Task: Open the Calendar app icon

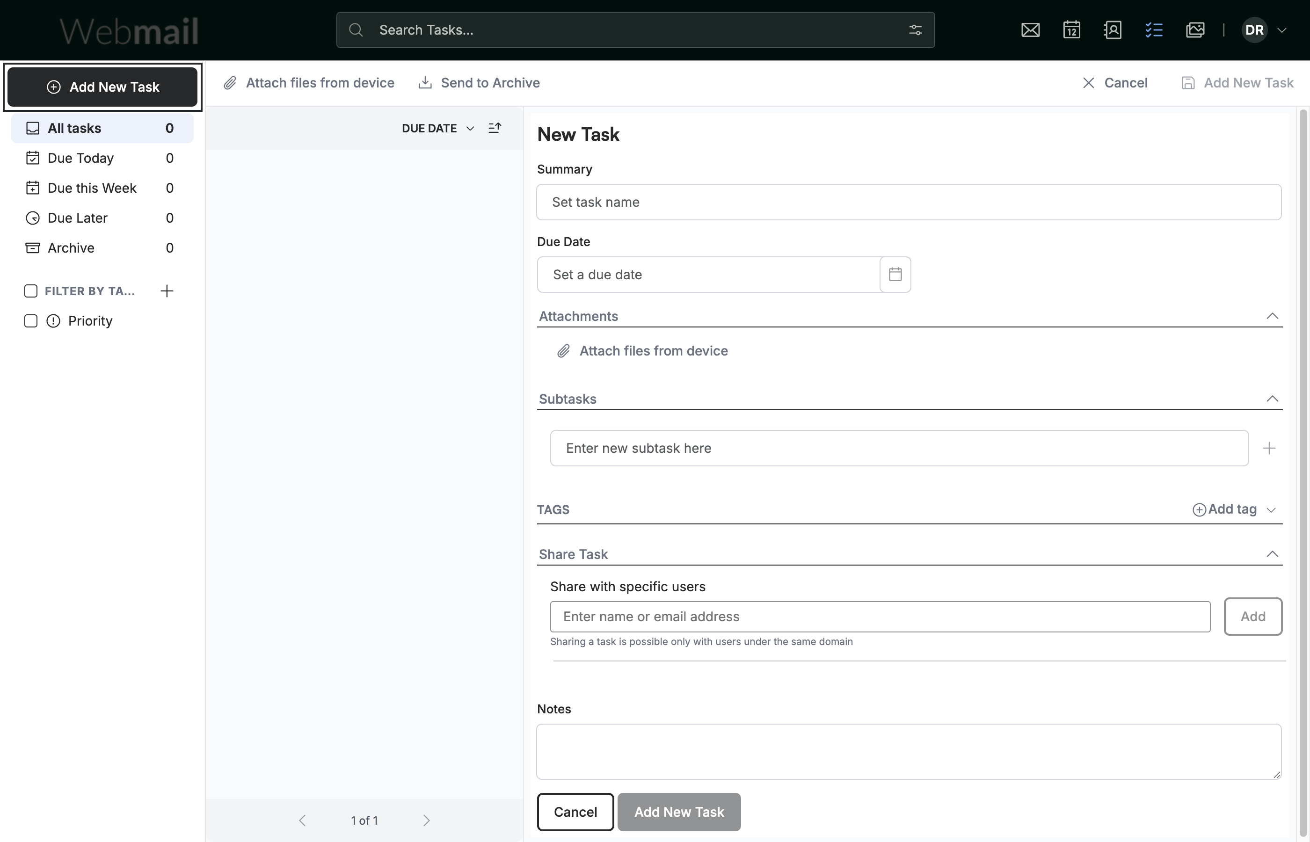Action: (x=1071, y=30)
